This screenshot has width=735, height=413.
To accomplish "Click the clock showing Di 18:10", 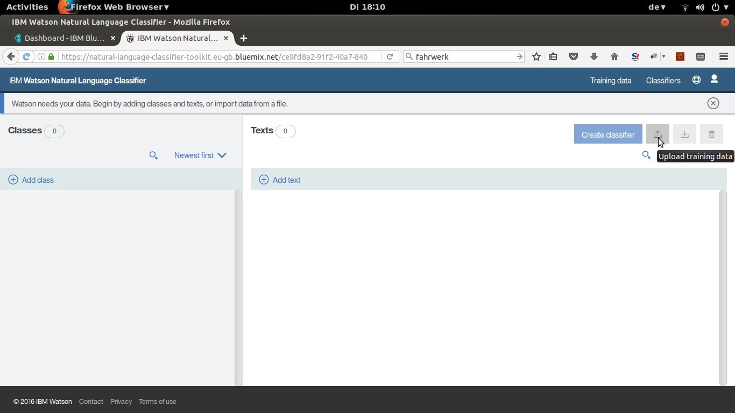I will (367, 7).
